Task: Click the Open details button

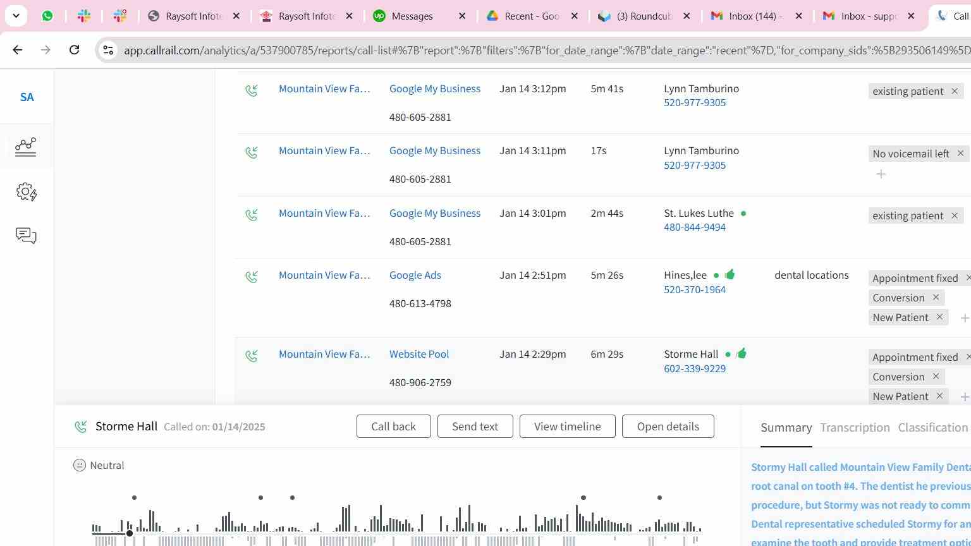Action: pos(668,427)
